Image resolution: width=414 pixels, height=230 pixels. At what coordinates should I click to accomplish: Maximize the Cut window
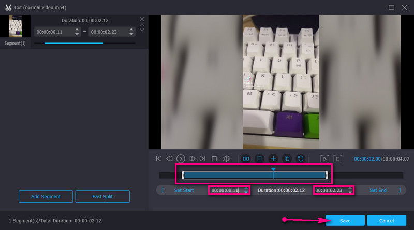point(391,7)
